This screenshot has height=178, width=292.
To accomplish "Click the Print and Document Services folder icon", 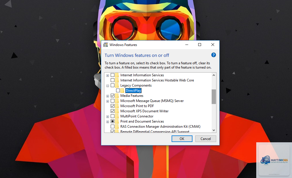I will coord(117,121).
